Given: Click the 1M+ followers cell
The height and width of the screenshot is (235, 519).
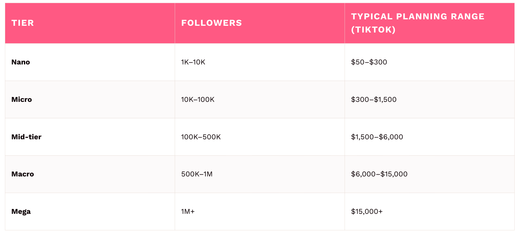Looking at the screenshot, I should tap(188, 211).
